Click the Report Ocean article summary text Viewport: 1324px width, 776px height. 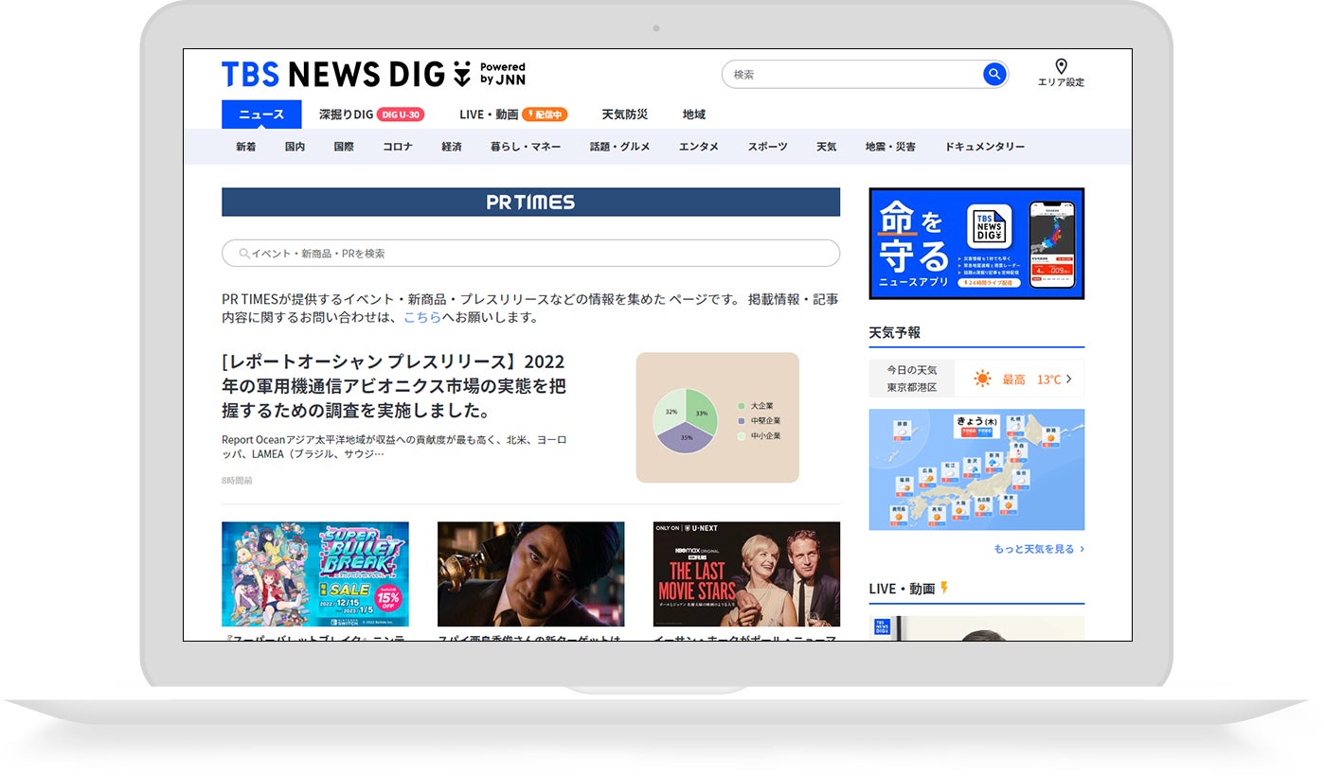point(394,447)
